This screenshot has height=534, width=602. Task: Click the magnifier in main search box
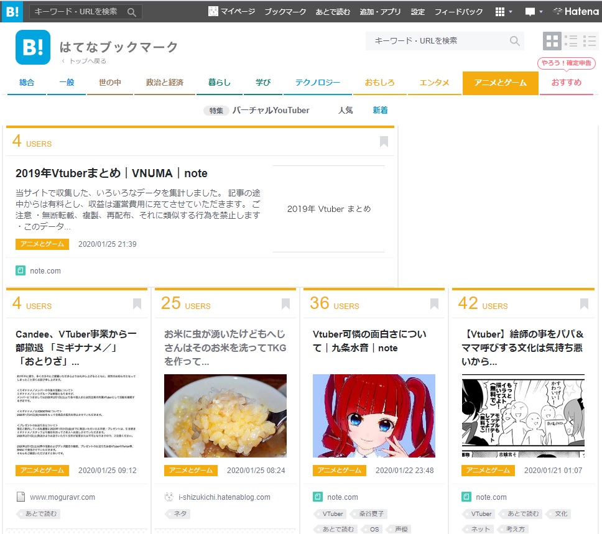tap(514, 40)
